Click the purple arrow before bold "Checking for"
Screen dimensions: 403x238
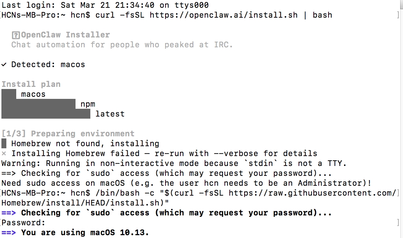tap(8, 213)
